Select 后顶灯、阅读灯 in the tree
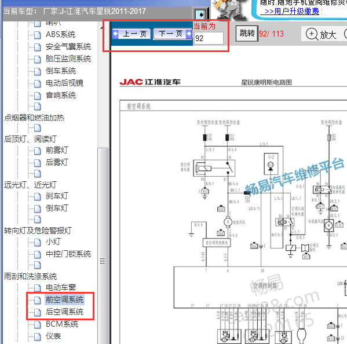 30,139
